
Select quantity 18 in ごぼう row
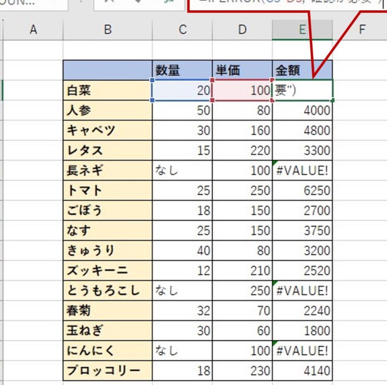(182, 210)
